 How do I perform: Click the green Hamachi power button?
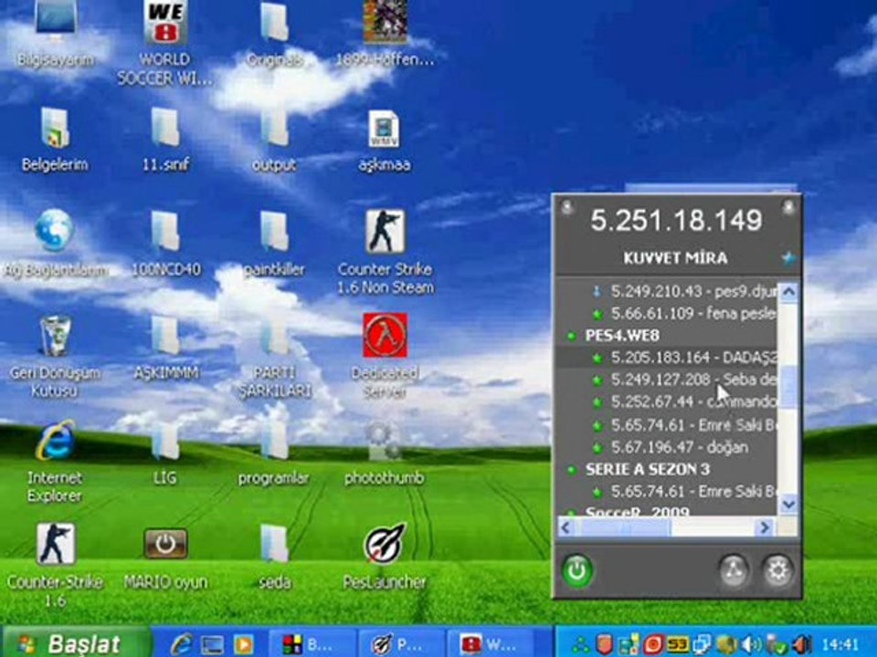click(577, 571)
